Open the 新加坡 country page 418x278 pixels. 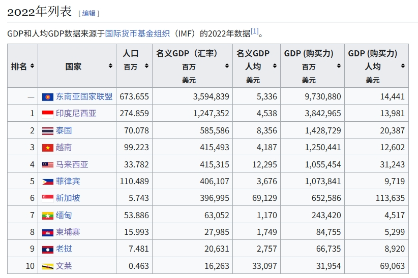68,198
